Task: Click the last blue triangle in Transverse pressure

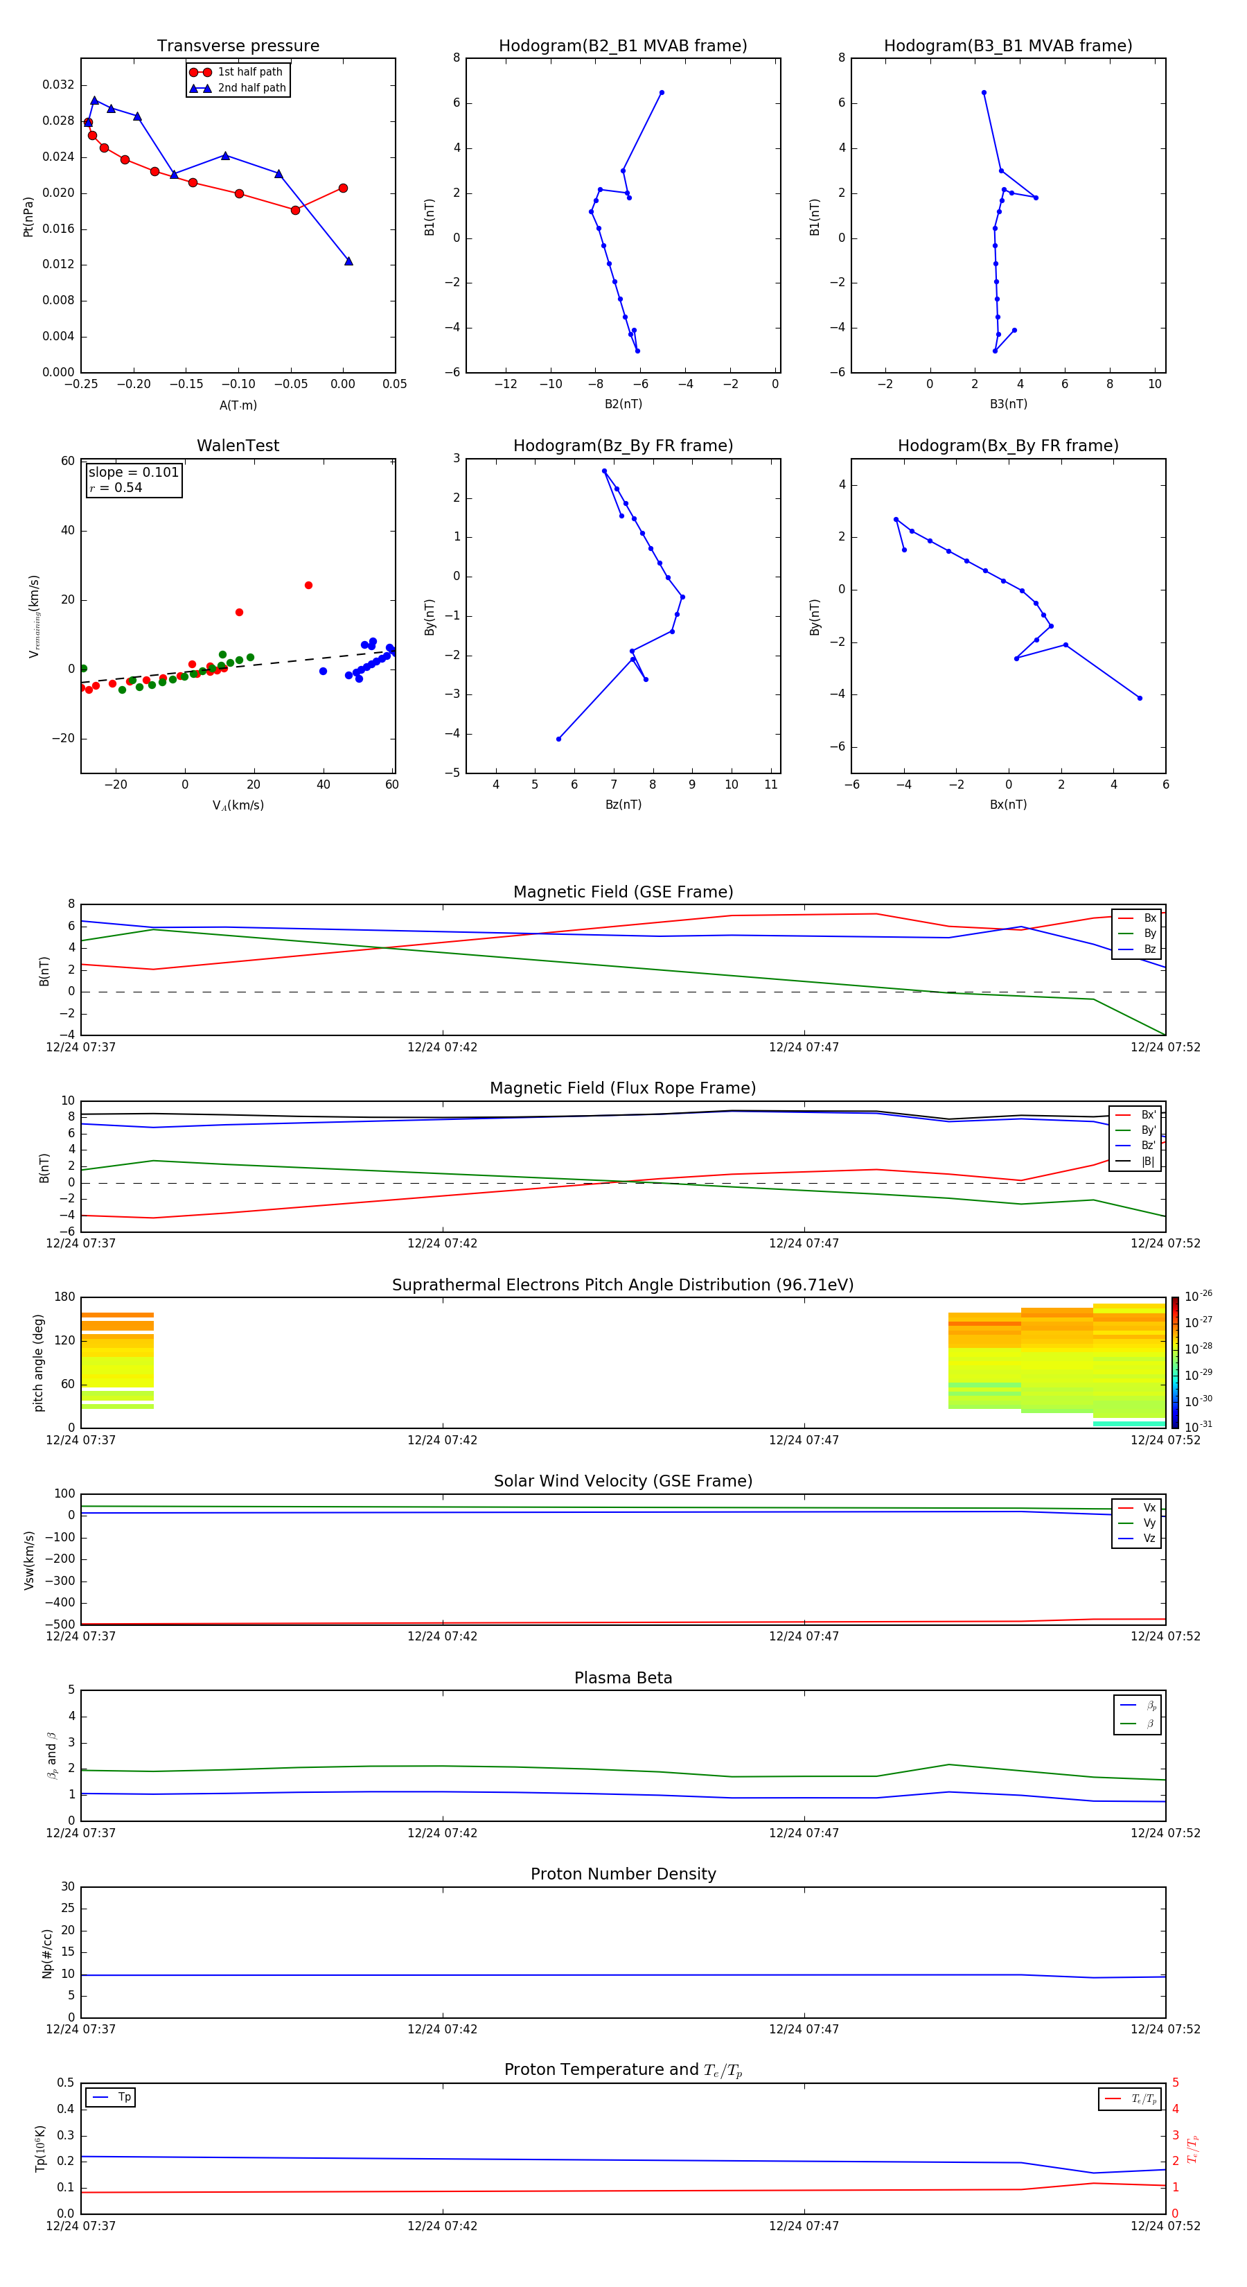Action: (348, 261)
